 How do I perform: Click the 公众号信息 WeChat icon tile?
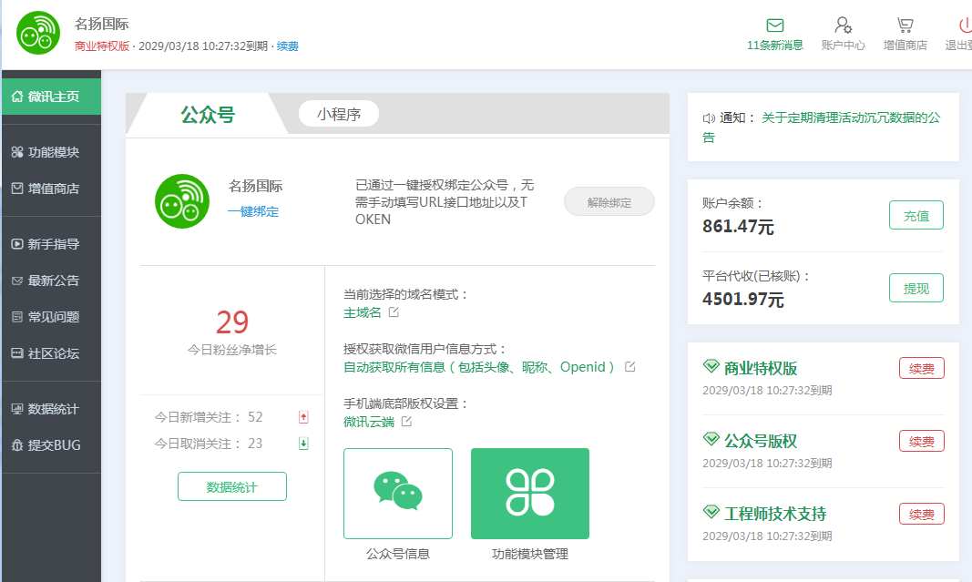[x=397, y=493]
